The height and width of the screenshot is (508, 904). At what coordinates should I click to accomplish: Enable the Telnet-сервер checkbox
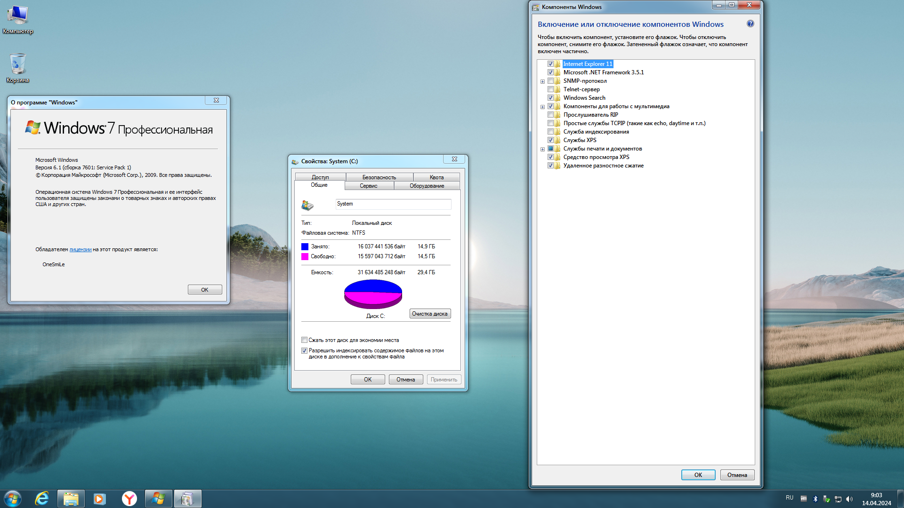551,89
